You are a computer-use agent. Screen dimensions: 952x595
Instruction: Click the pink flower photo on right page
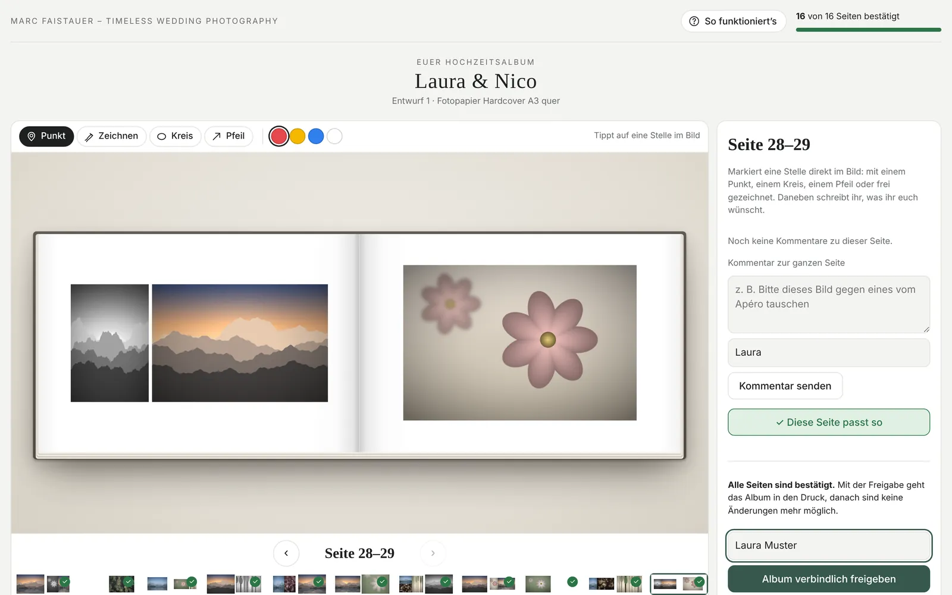click(520, 343)
